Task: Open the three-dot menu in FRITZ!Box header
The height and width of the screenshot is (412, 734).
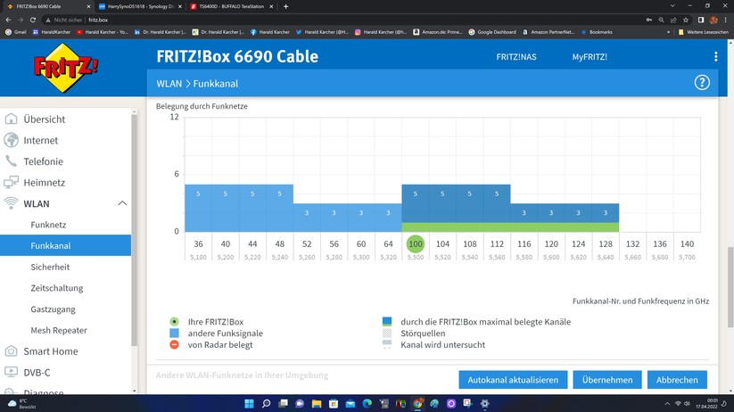Action: pyautogui.click(x=716, y=57)
